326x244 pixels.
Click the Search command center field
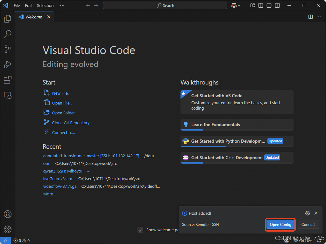[165, 6]
